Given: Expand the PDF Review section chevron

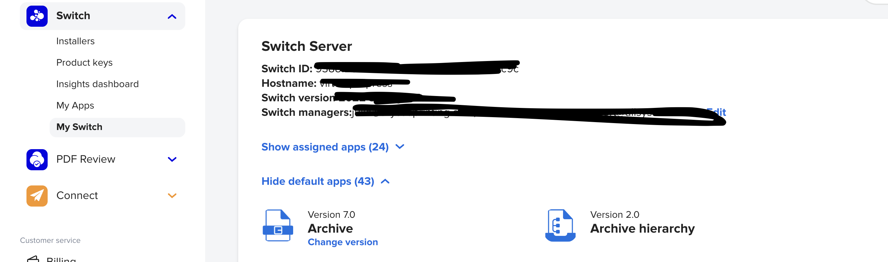Looking at the screenshot, I should pos(172,159).
